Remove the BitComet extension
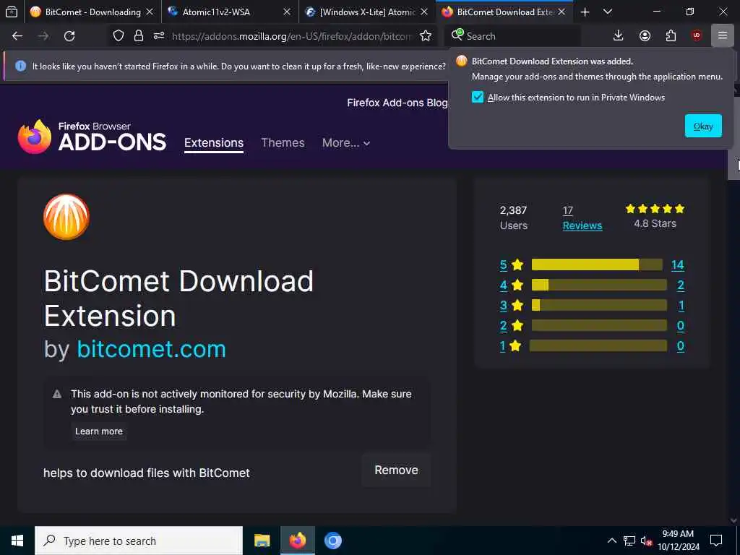Viewport: 740px width, 555px height. [397, 470]
